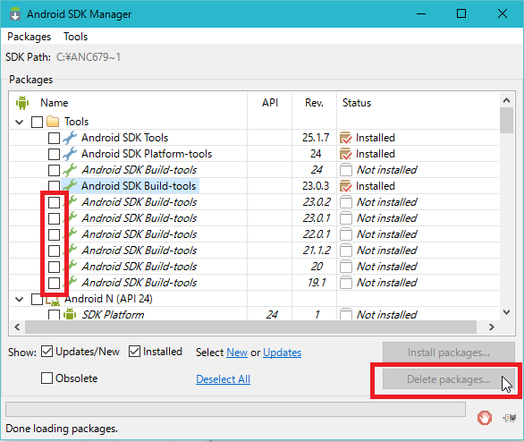Click the vertical scrollbar up arrow

[507, 100]
